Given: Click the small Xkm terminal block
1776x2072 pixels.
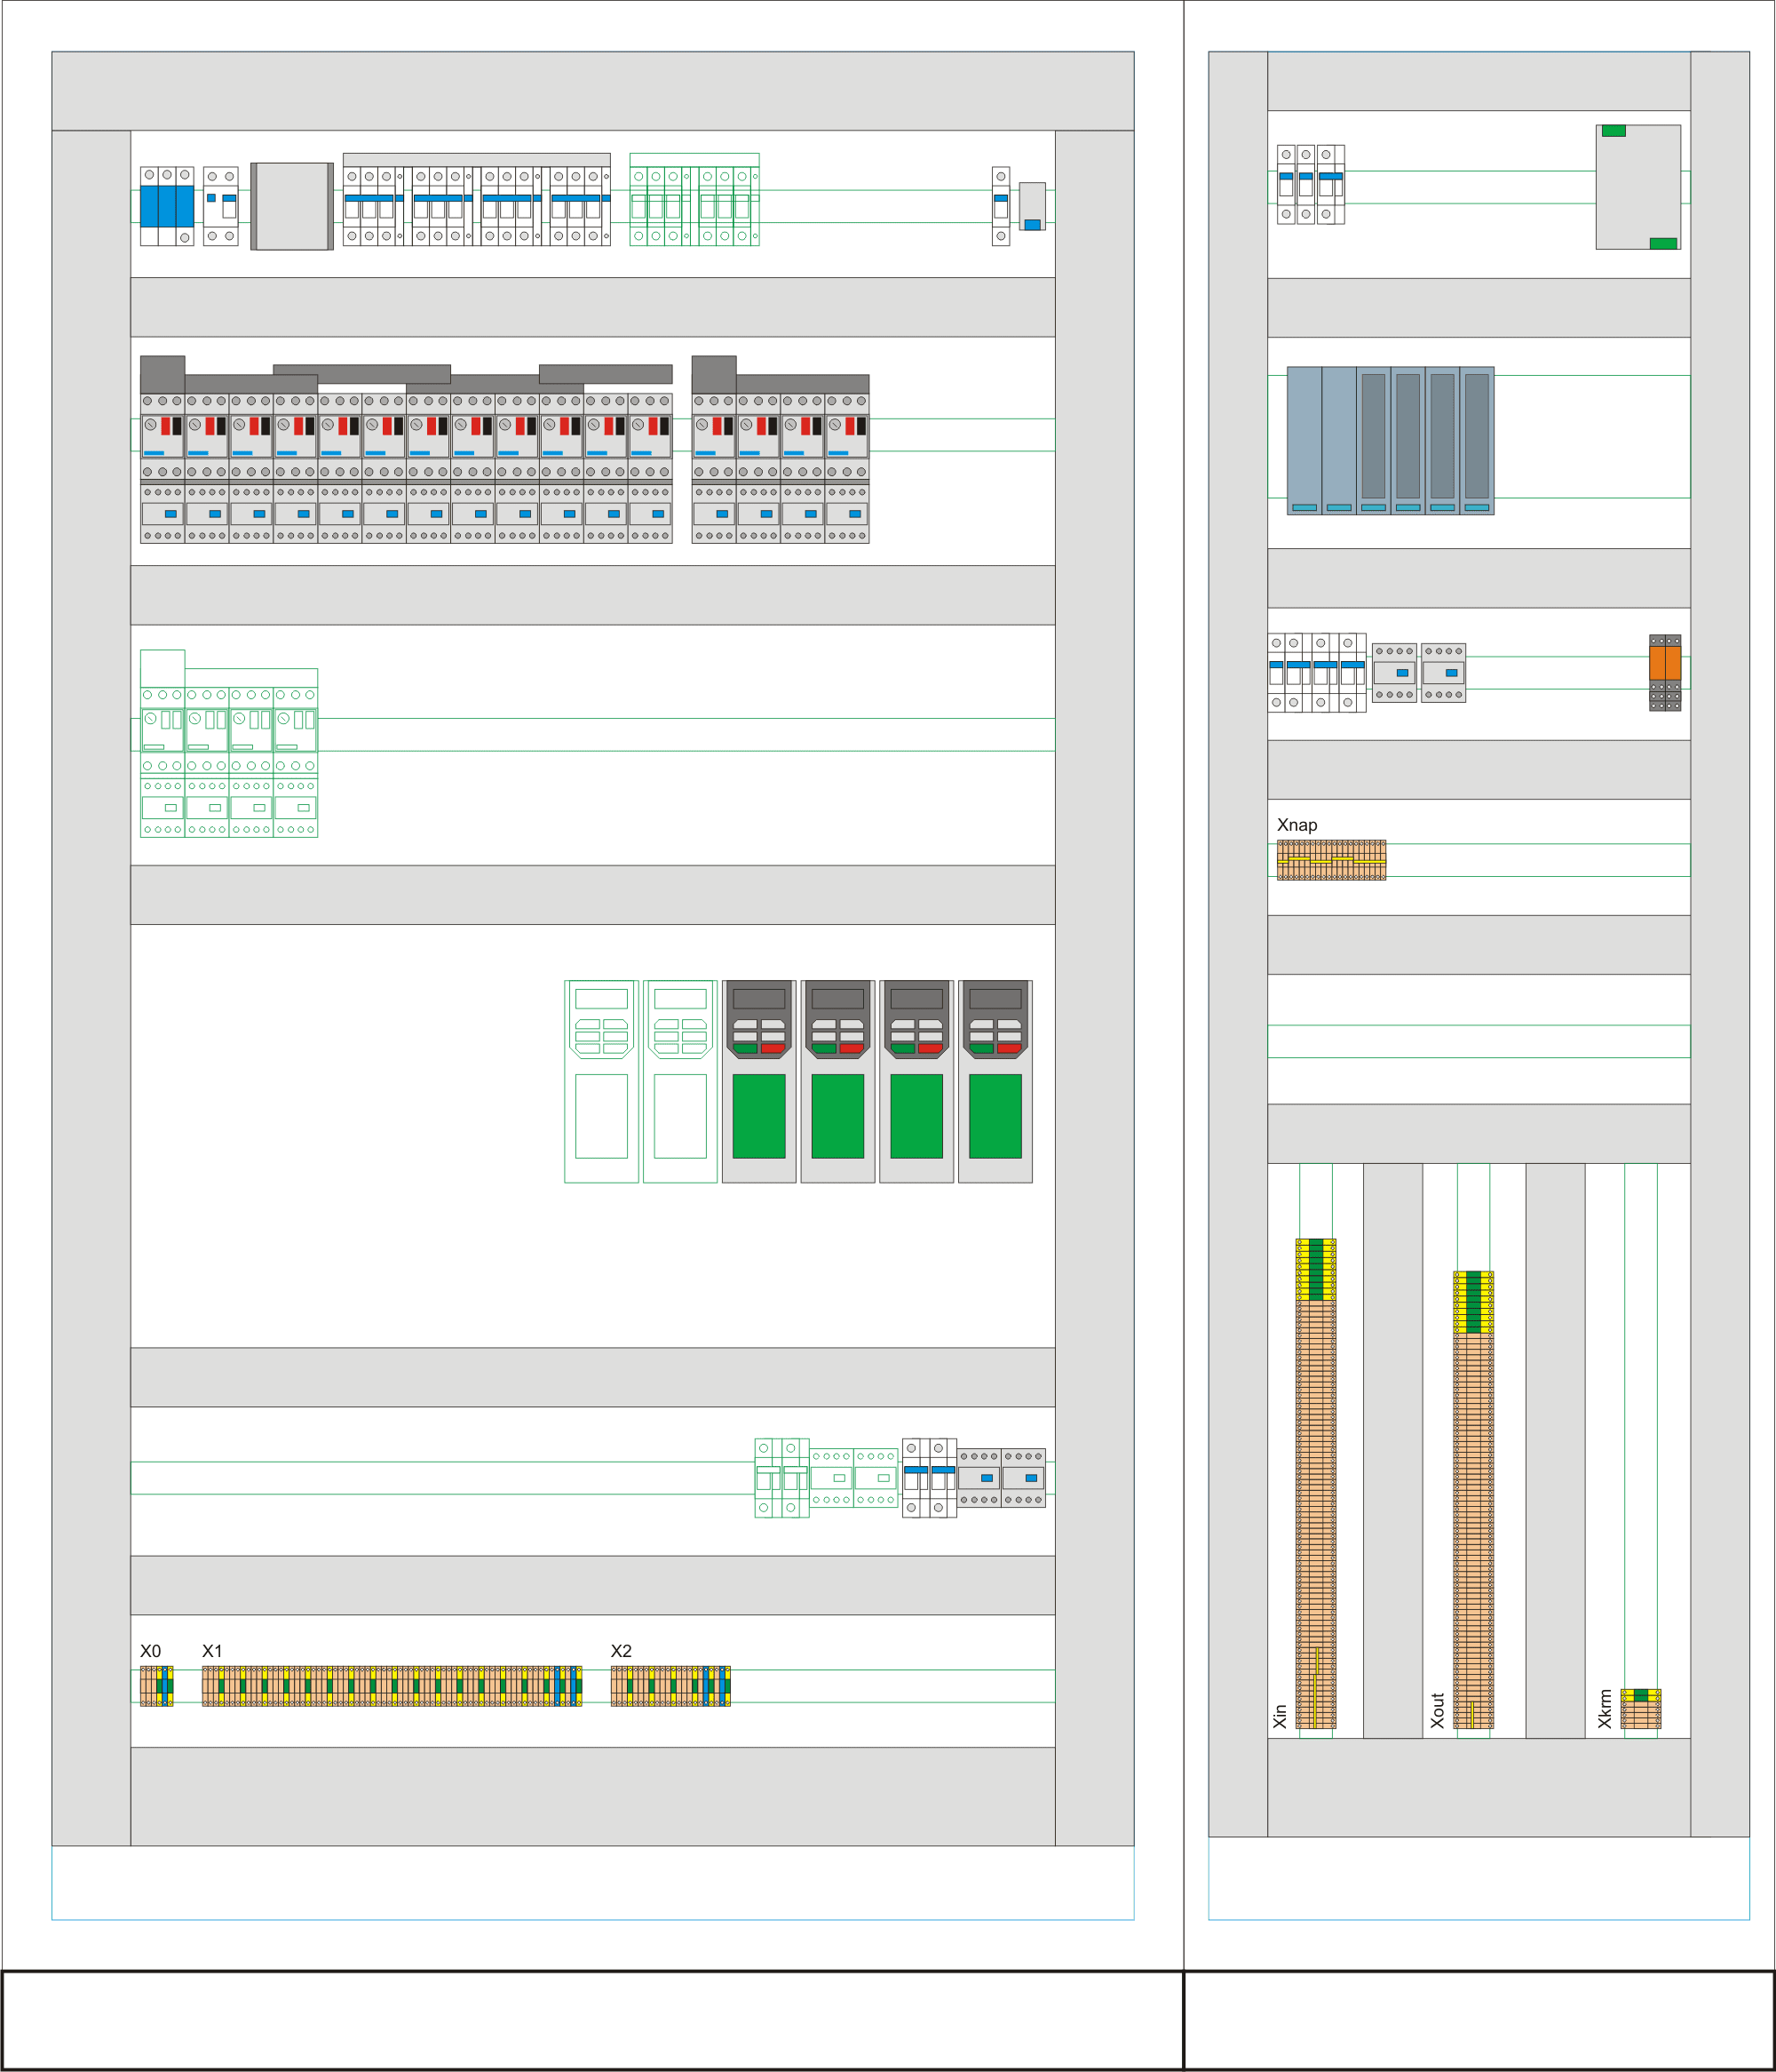Looking at the screenshot, I should pyautogui.click(x=1640, y=1708).
